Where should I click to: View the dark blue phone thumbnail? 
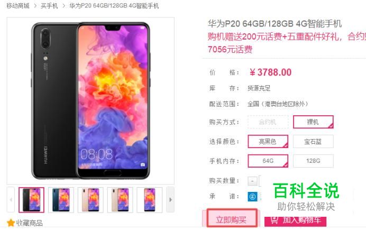pyautogui.click(x=61, y=200)
